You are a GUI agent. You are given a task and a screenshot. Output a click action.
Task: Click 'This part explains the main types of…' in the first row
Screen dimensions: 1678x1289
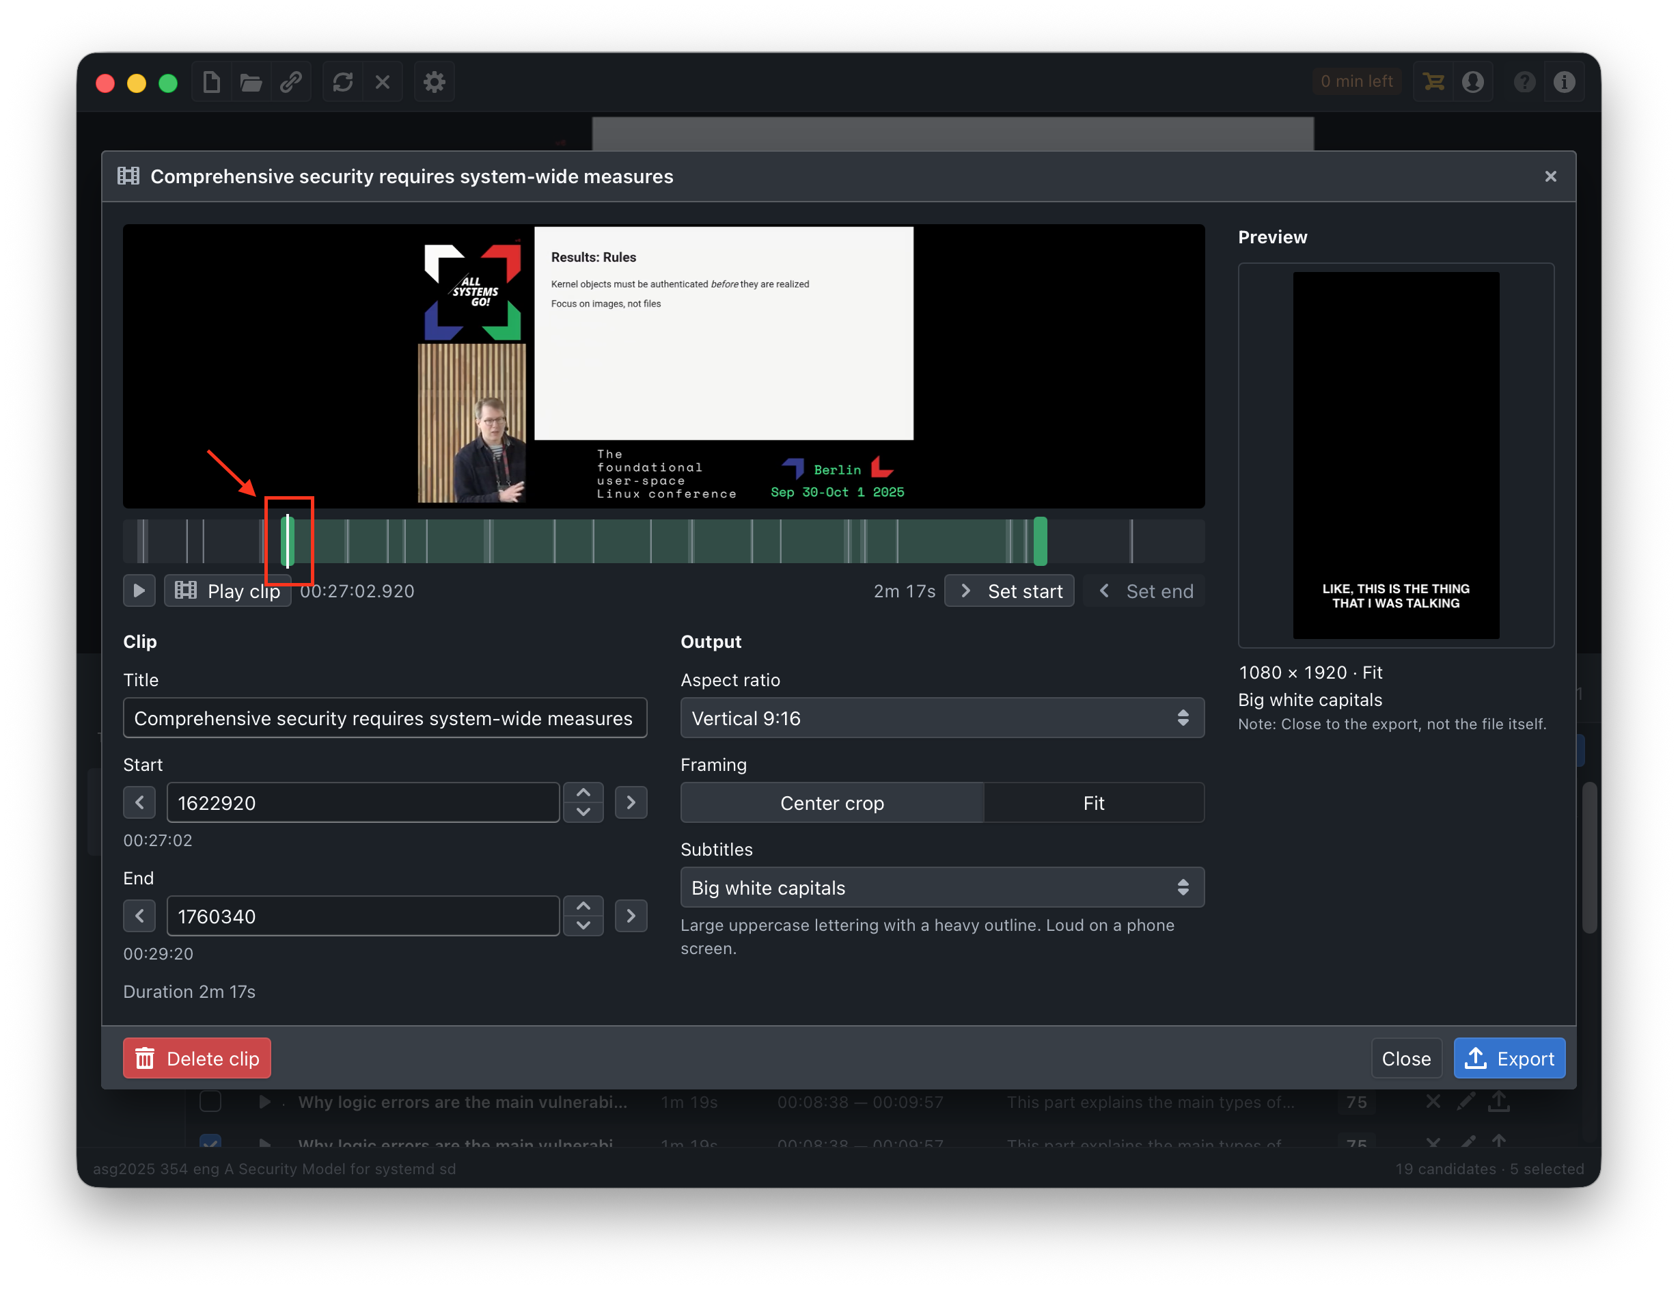click(x=1151, y=1102)
